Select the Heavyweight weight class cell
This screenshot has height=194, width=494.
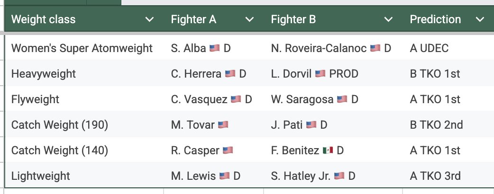pyautogui.click(x=44, y=74)
